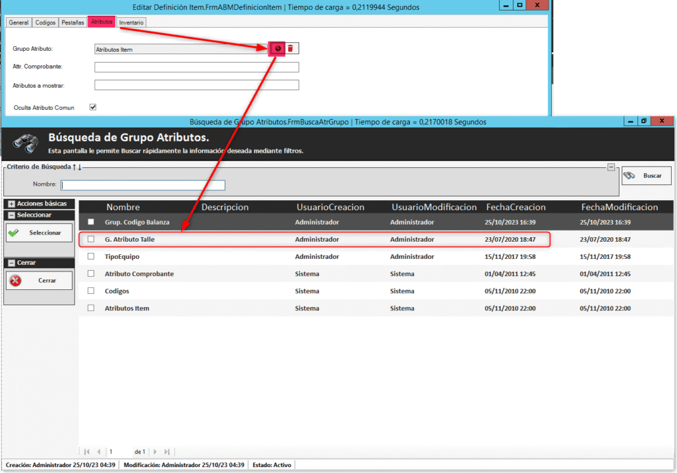Focus the Nombre search input field

pyautogui.click(x=143, y=185)
